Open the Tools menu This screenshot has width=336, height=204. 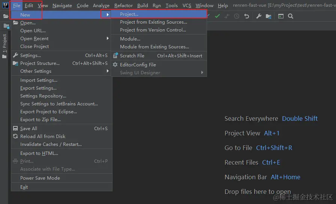point(171,6)
